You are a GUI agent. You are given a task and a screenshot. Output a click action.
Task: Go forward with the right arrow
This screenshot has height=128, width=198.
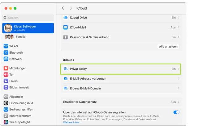(x=71, y=8)
